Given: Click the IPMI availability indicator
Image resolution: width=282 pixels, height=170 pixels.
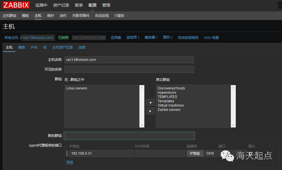Looking at the screenshot, I should [102, 38].
